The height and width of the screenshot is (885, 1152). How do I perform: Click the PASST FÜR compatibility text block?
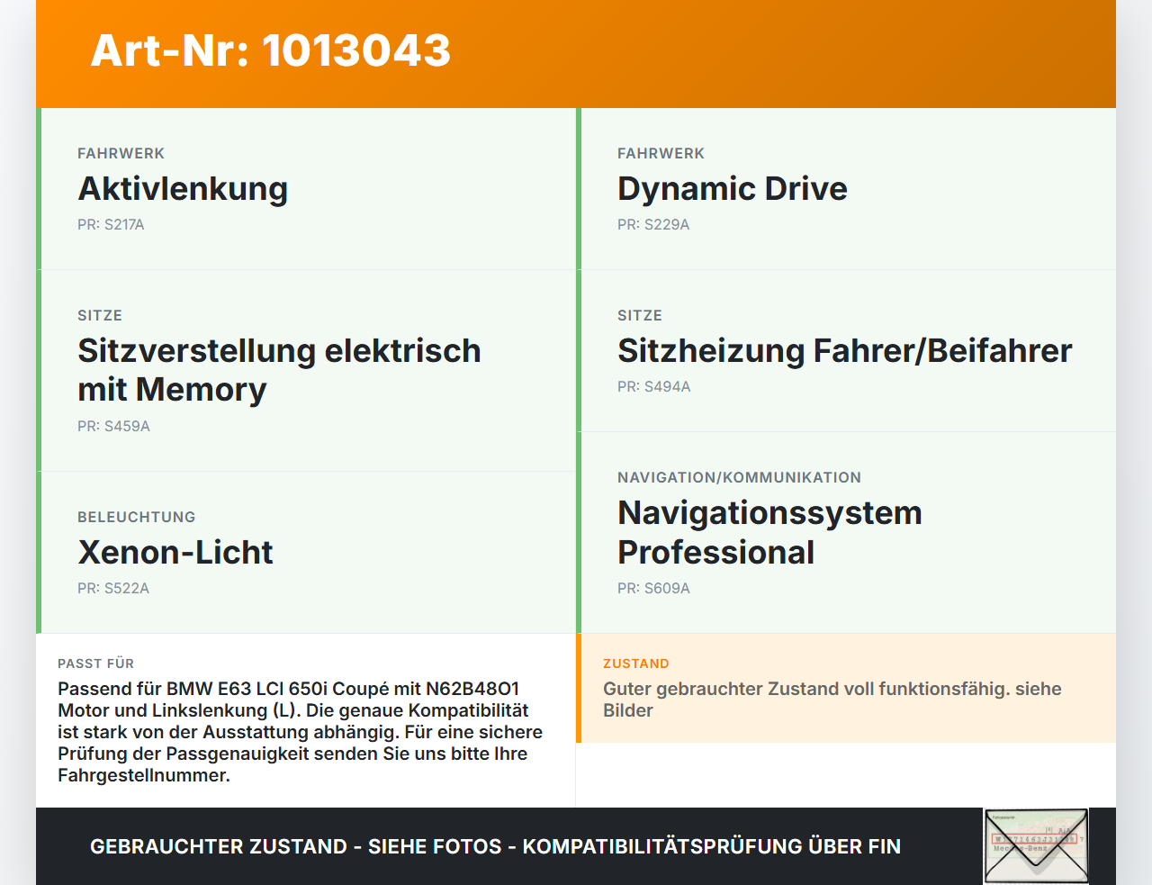pyautogui.click(x=300, y=731)
